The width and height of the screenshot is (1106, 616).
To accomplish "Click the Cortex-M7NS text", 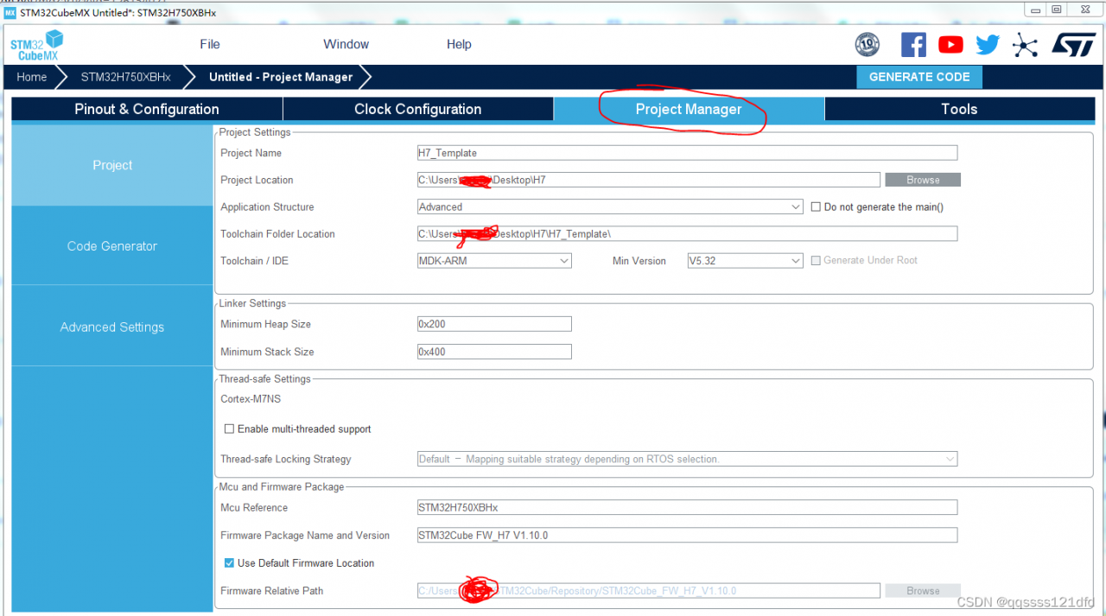I will tap(251, 399).
